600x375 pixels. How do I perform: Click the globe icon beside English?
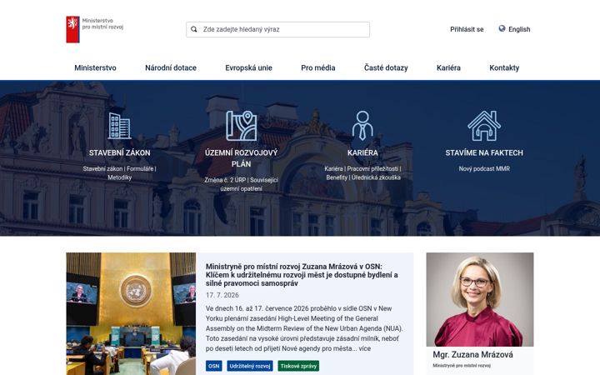502,28
